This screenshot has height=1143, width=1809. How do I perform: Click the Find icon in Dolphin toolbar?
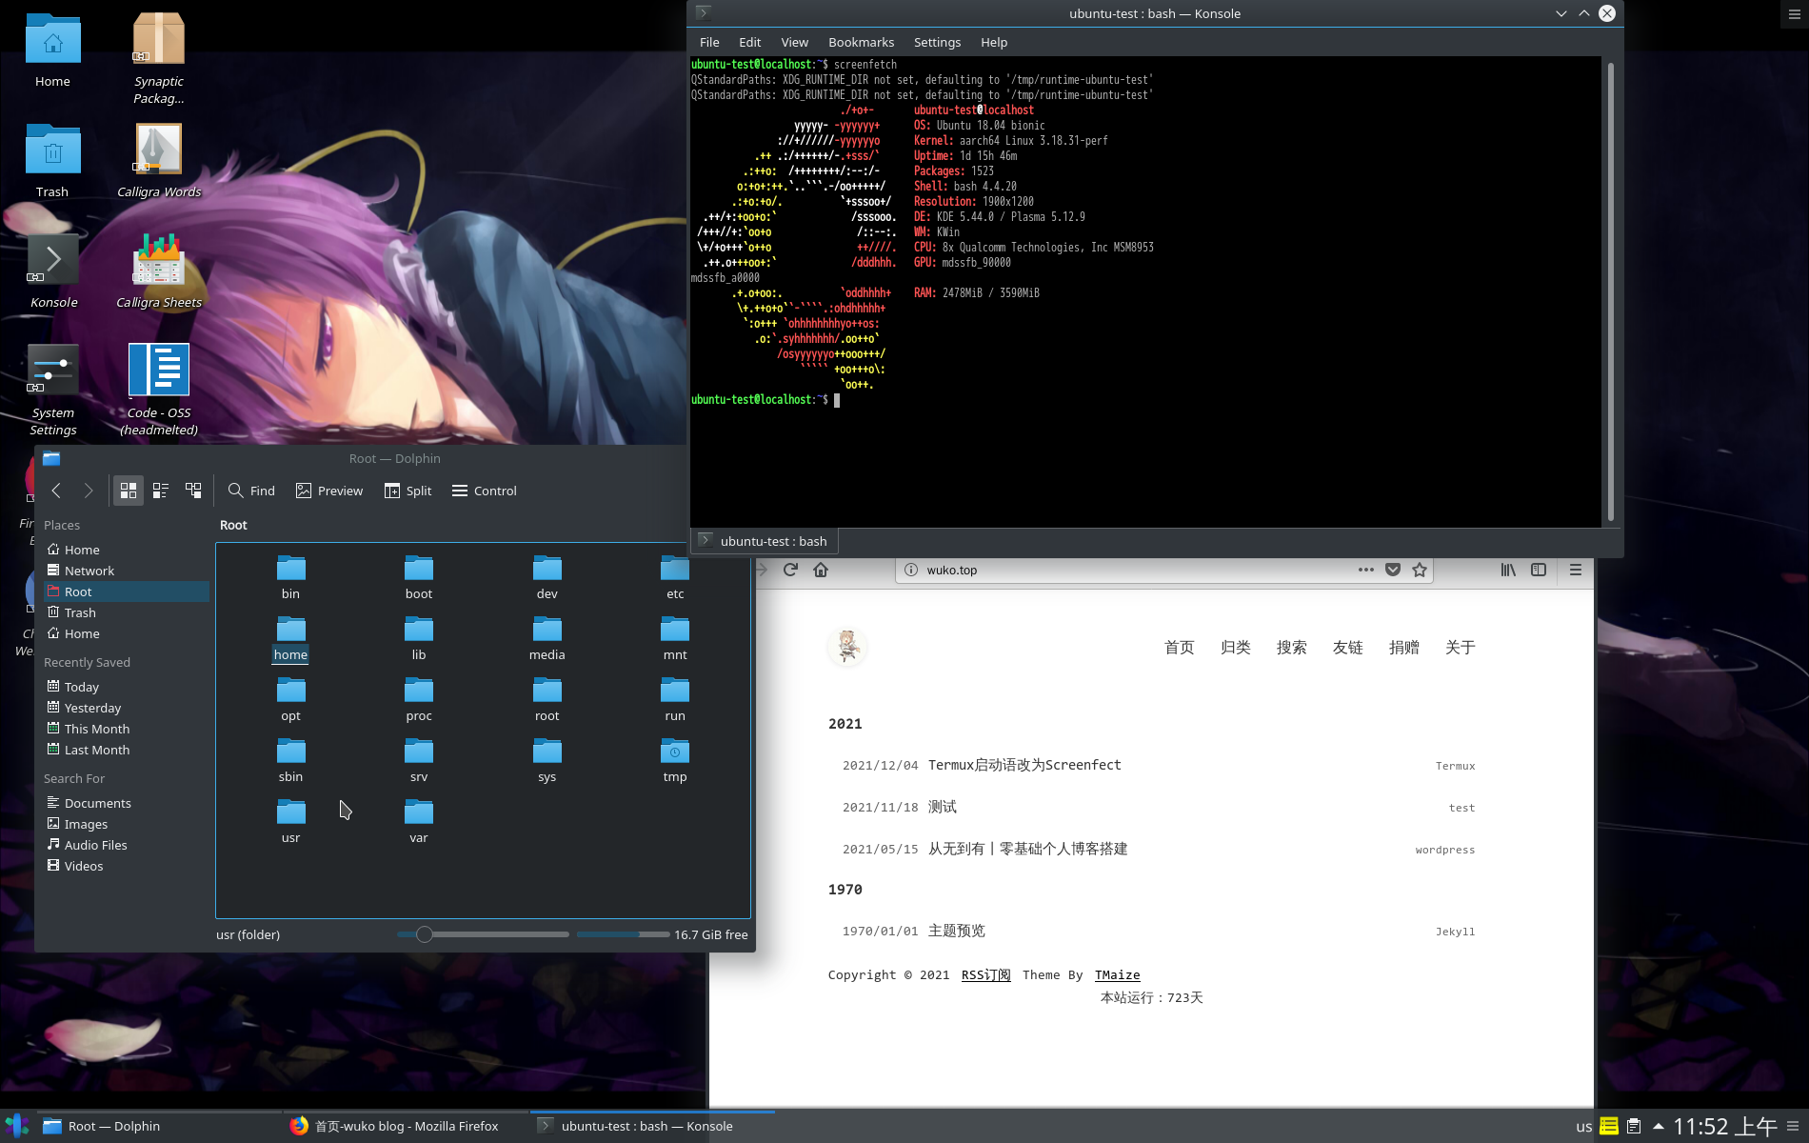[x=251, y=491]
